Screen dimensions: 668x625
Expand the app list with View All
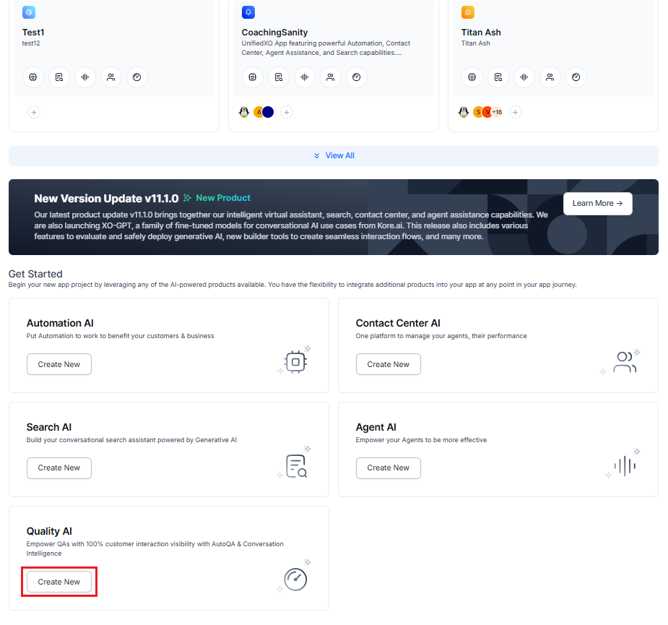point(334,155)
